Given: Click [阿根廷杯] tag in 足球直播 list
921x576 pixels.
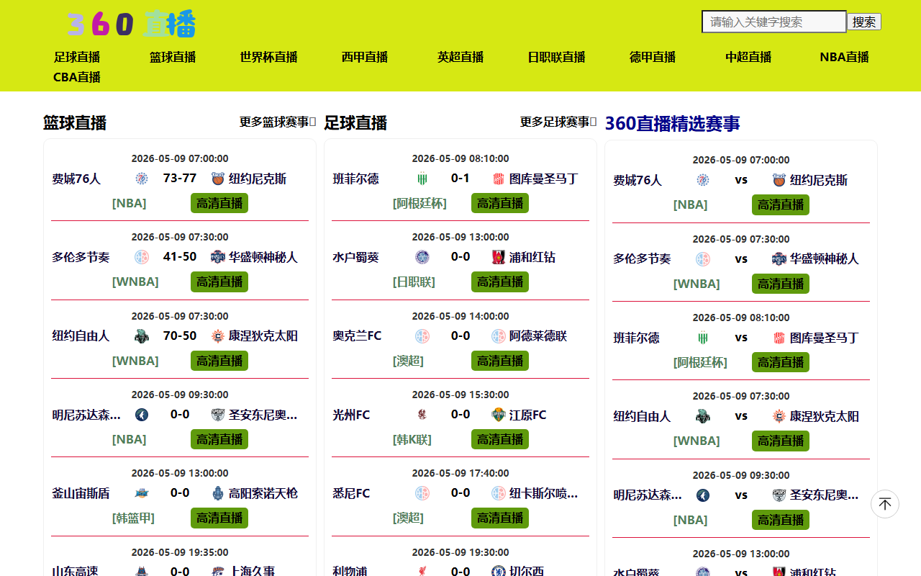Looking at the screenshot, I should tap(419, 203).
